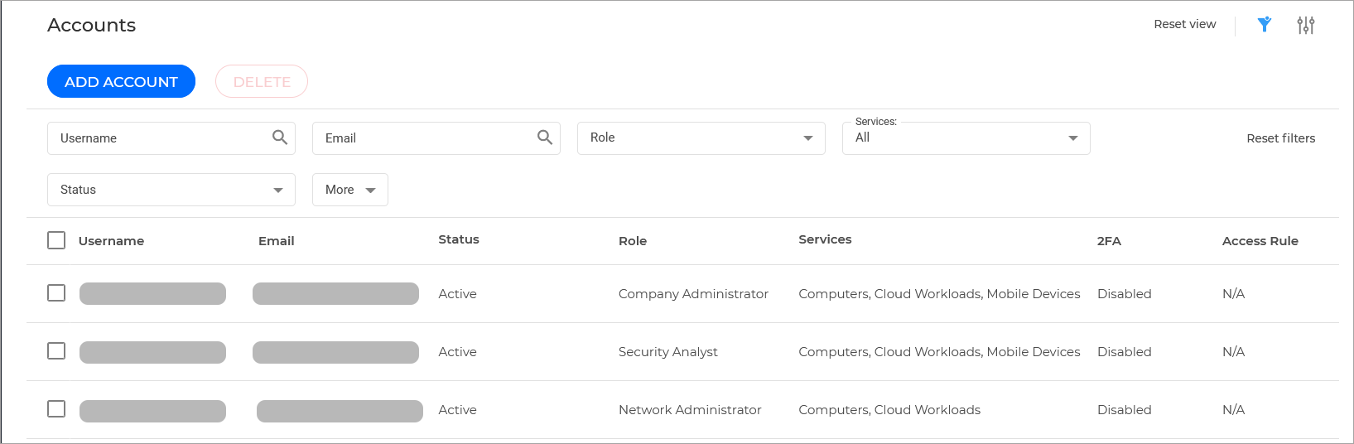Viewport: 1354px width, 444px height.
Task: Click Reset filters link
Action: tap(1280, 138)
